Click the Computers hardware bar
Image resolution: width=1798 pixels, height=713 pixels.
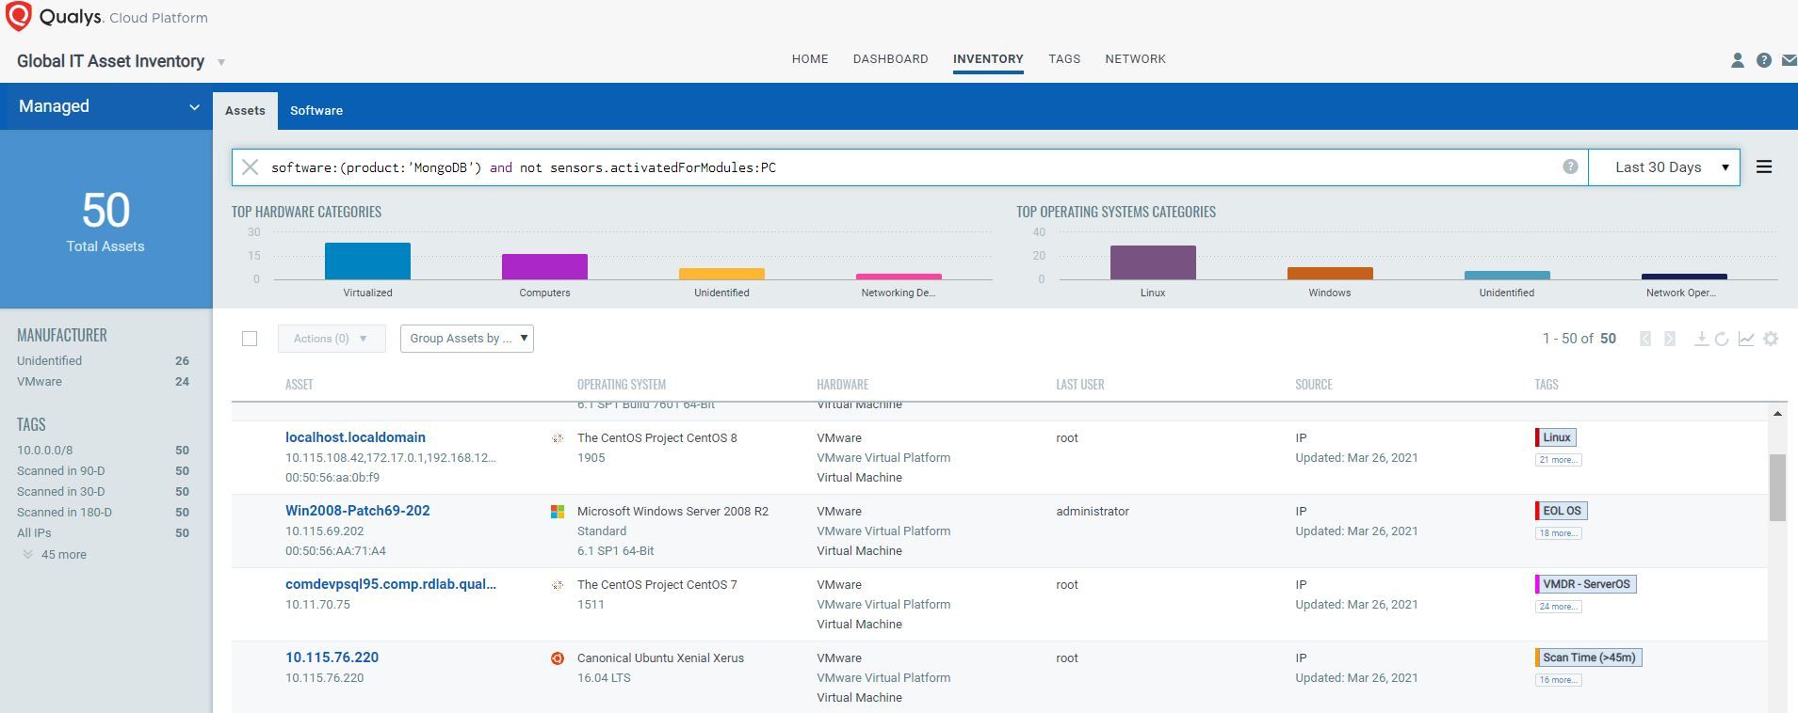(544, 267)
